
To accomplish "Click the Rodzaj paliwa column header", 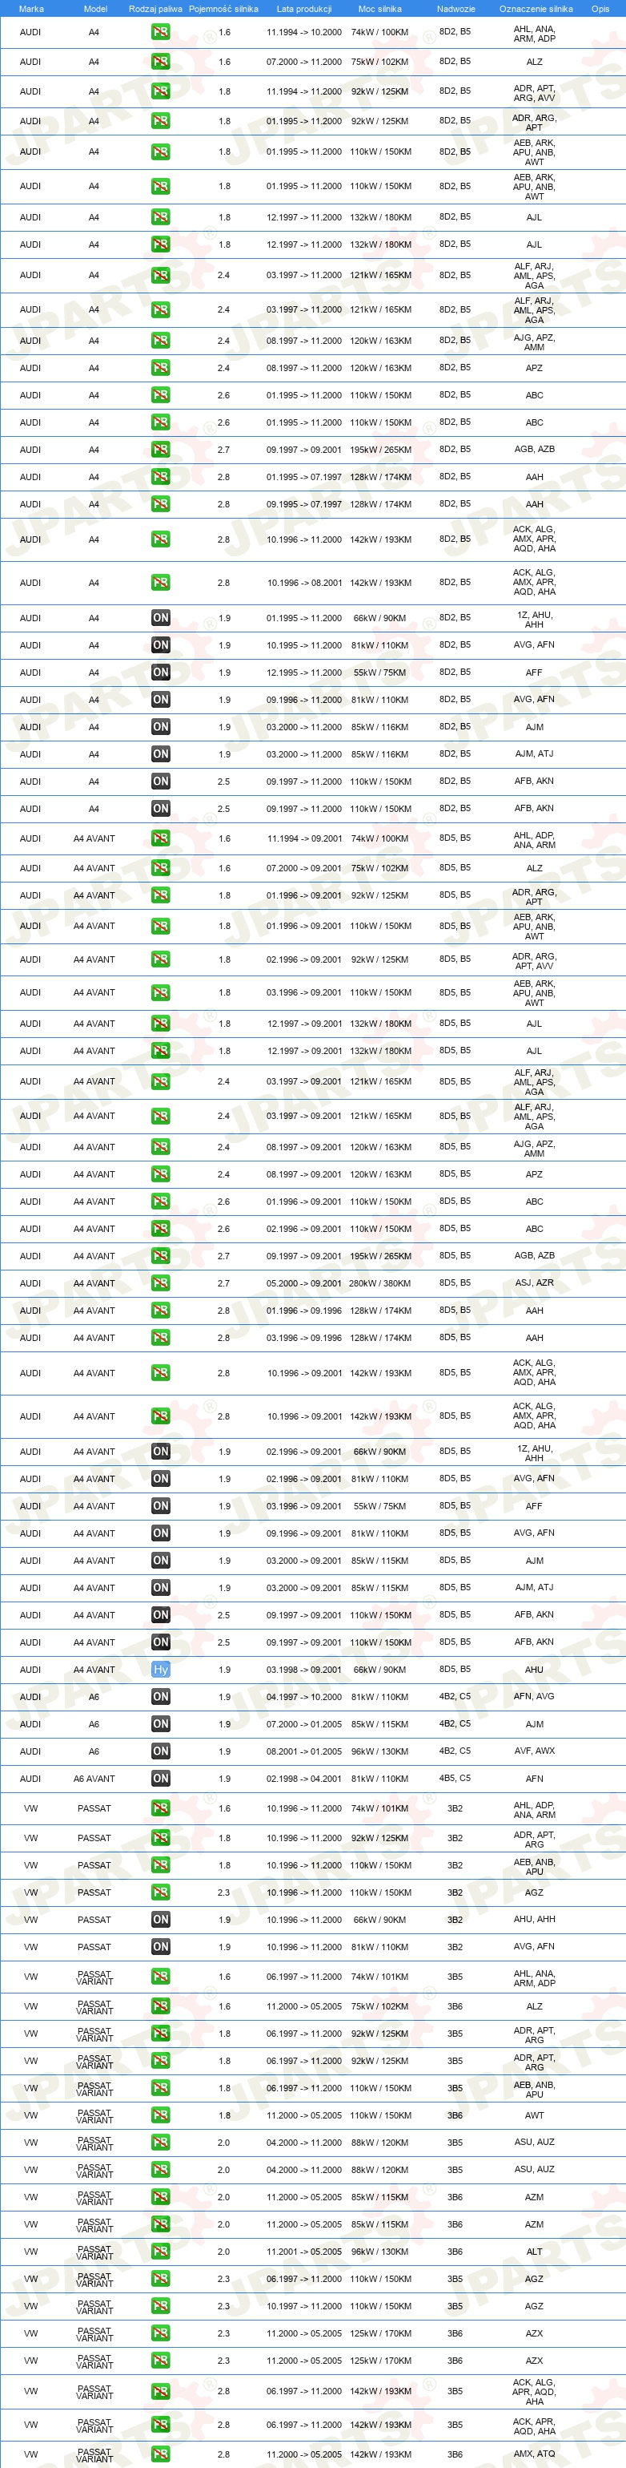I will (155, 9).
